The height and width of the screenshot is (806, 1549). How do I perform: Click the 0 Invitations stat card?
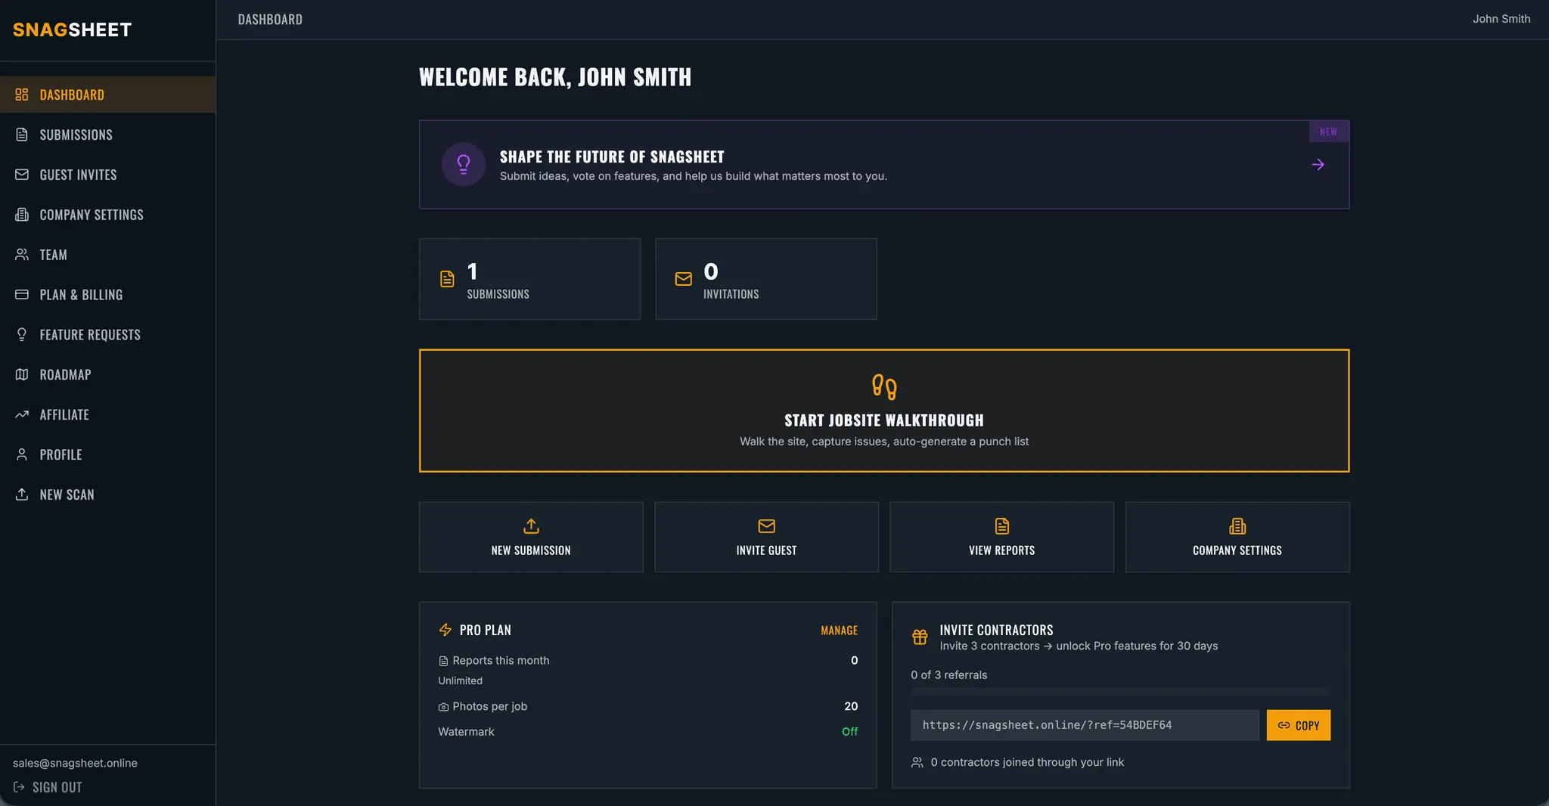[x=766, y=279]
